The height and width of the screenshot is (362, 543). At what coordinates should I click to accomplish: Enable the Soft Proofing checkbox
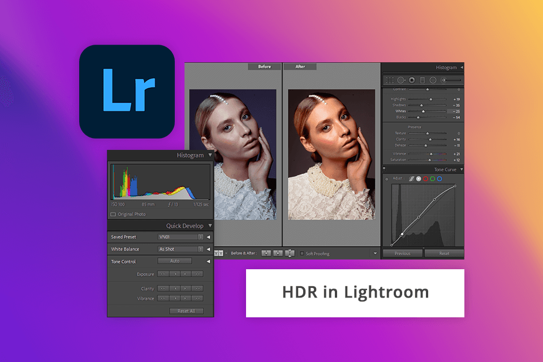click(x=302, y=253)
